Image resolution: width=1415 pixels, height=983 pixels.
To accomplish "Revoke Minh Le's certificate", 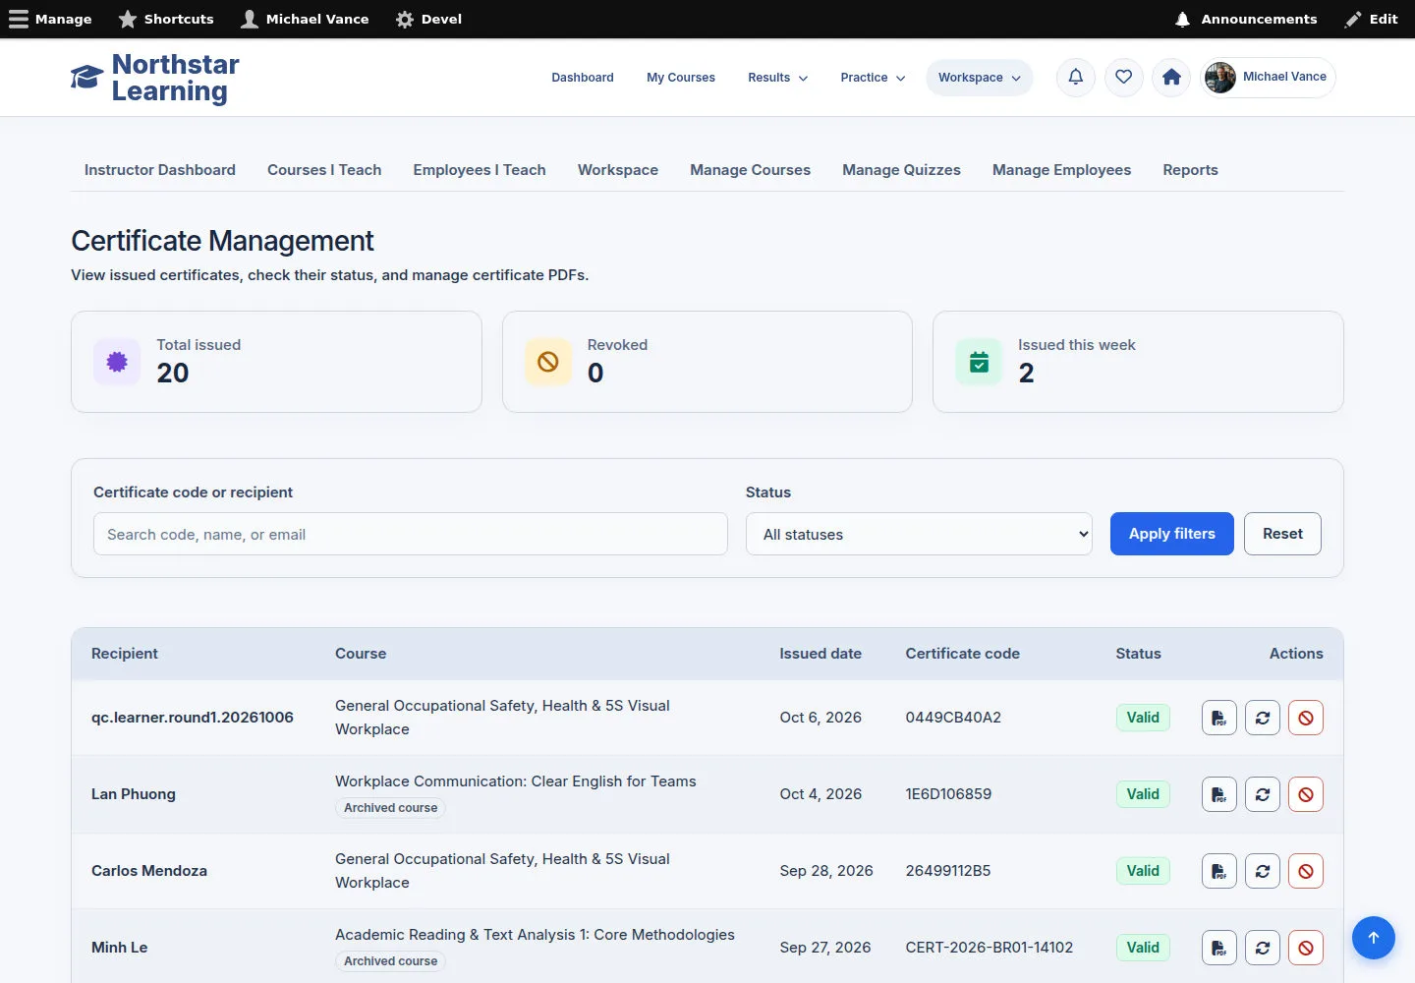I will 1306,948.
